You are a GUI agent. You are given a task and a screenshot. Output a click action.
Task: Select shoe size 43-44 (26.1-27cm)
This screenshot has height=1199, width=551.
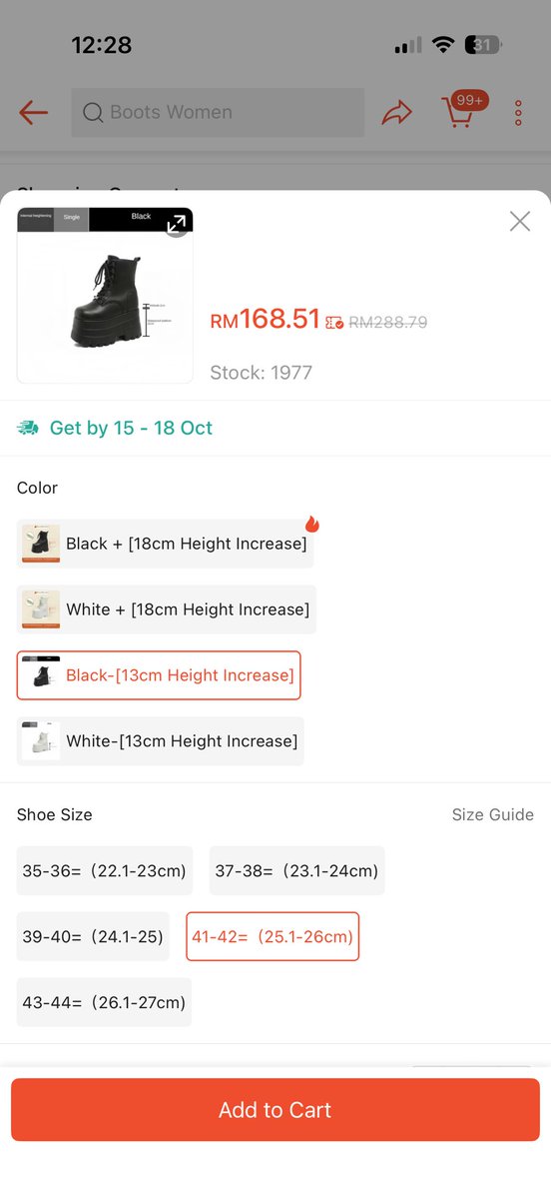pyautogui.click(x=105, y=1002)
